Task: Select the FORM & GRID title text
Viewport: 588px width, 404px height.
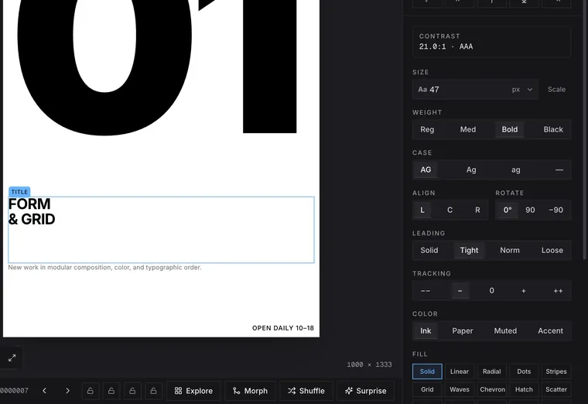Action: pos(32,211)
